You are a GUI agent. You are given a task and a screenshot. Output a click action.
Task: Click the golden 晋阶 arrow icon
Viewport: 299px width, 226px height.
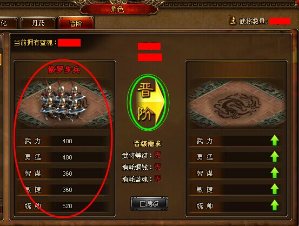[150, 103]
